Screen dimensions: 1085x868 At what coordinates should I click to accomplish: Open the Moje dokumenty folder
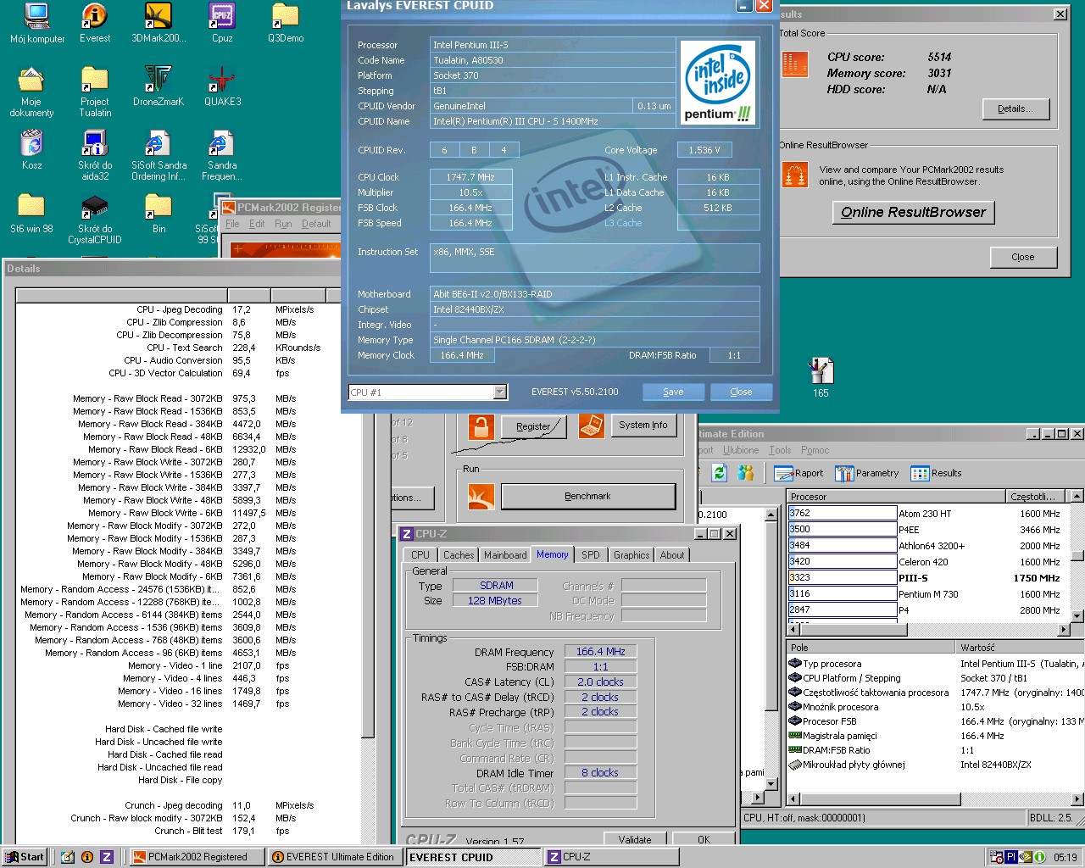click(31, 92)
